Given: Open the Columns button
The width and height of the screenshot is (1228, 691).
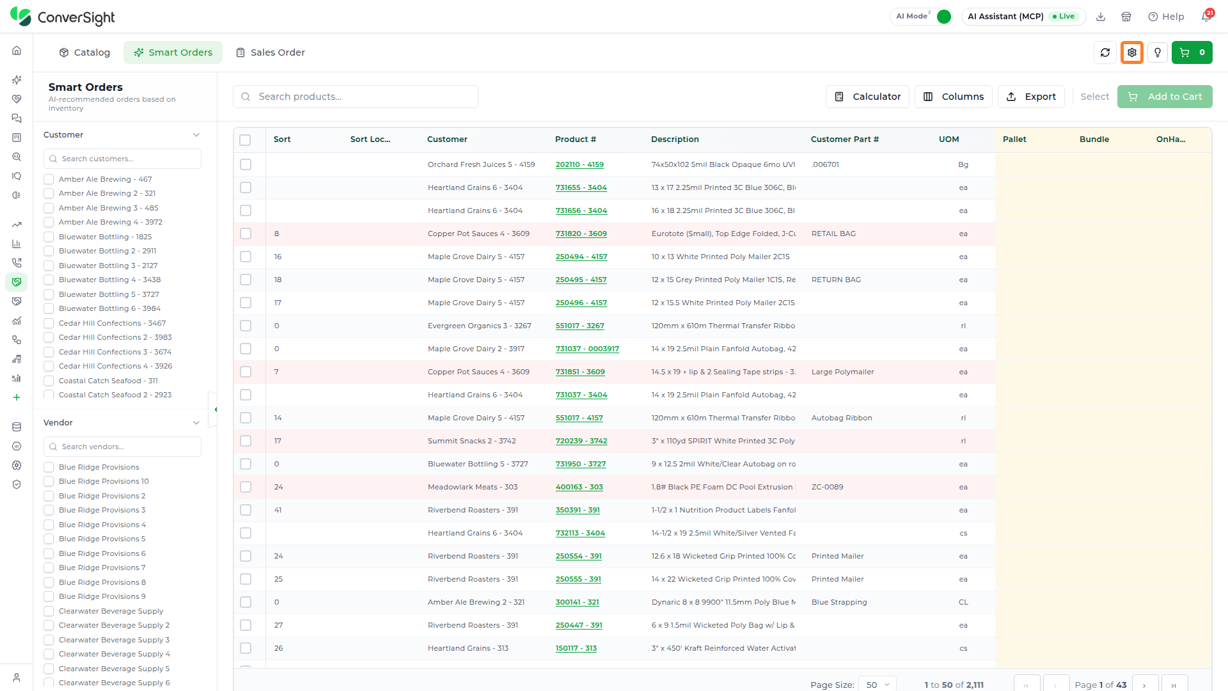Looking at the screenshot, I should pyautogui.click(x=954, y=97).
